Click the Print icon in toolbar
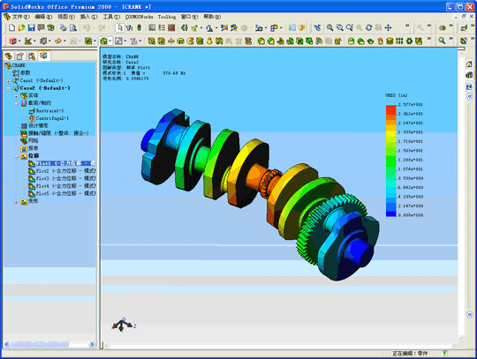 pos(64,28)
